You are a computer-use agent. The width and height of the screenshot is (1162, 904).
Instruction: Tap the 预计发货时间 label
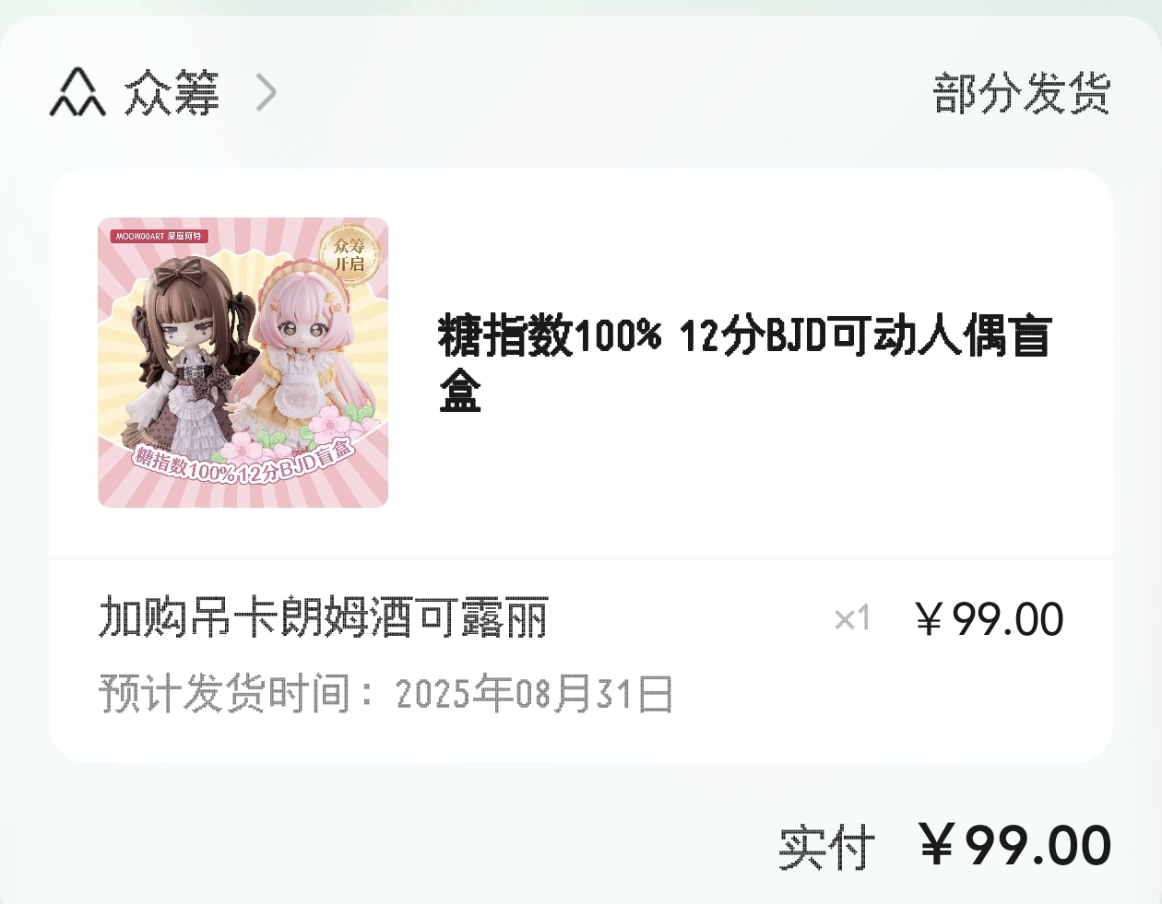[x=224, y=694]
